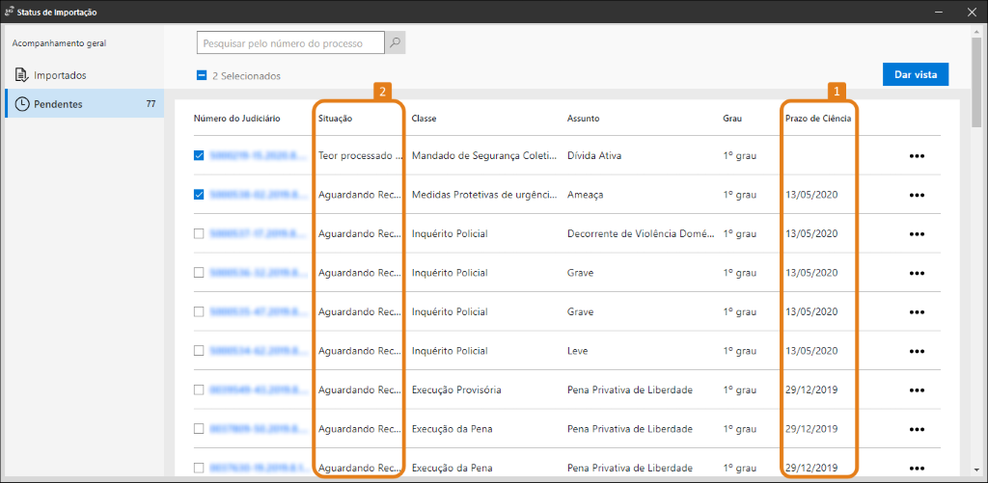Click the 2 Selecionados label

coord(246,76)
